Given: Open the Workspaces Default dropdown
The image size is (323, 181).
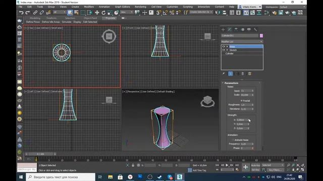Looking at the screenshot, I should 292,7.
